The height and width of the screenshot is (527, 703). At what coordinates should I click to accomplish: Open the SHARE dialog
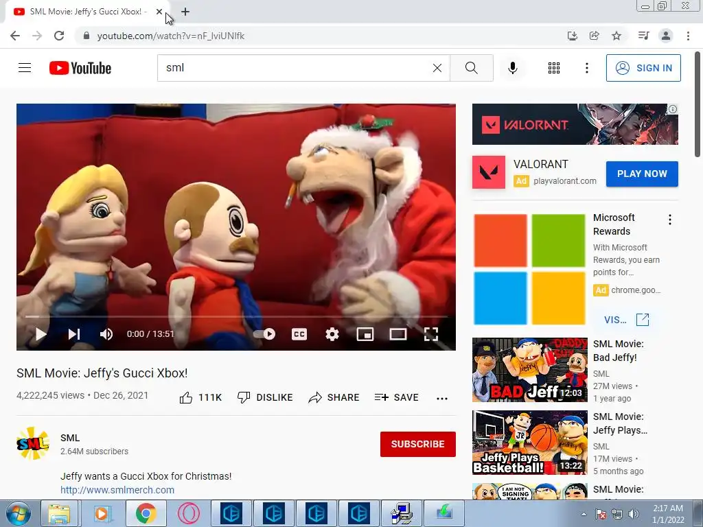click(334, 397)
